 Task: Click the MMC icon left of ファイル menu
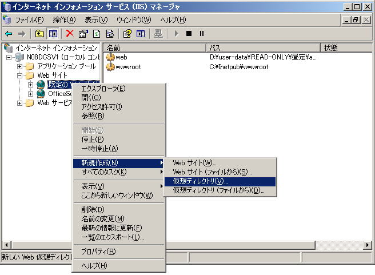pos(7,20)
